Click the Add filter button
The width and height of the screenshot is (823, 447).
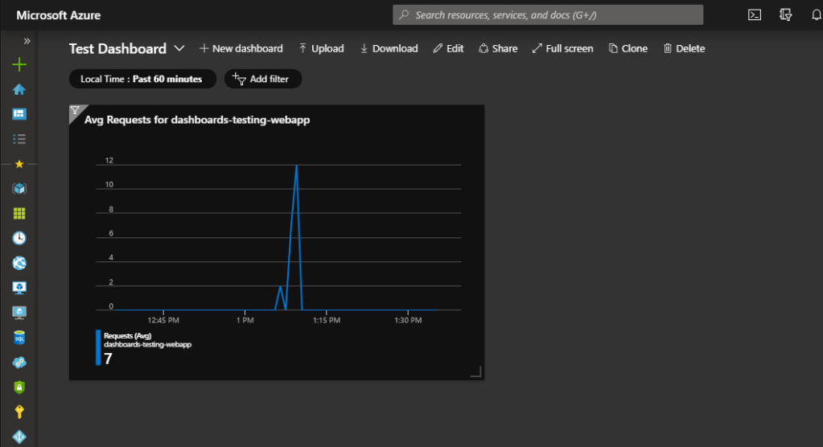coord(262,79)
